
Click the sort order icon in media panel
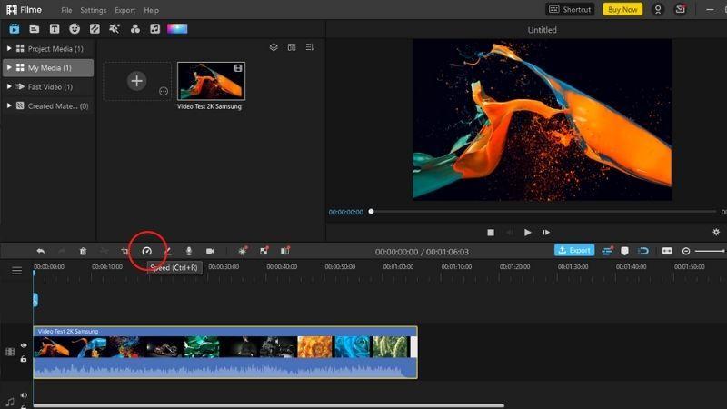(310, 47)
